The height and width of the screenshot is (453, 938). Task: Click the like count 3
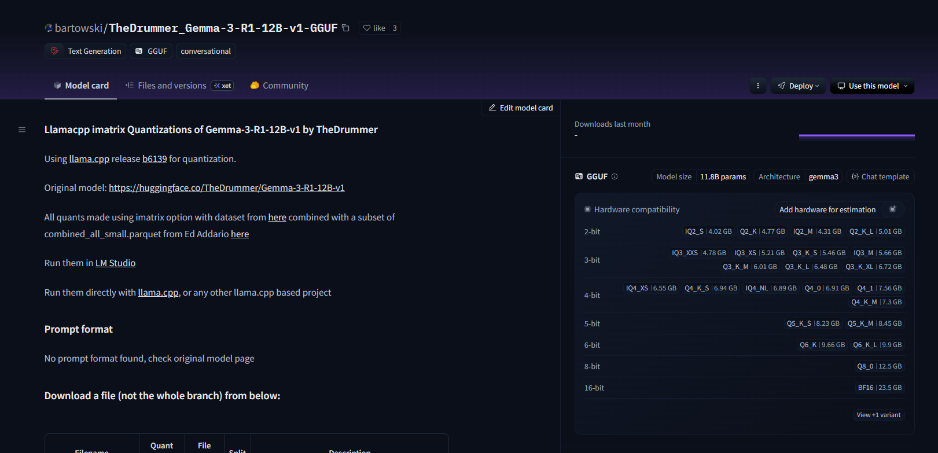pos(395,28)
